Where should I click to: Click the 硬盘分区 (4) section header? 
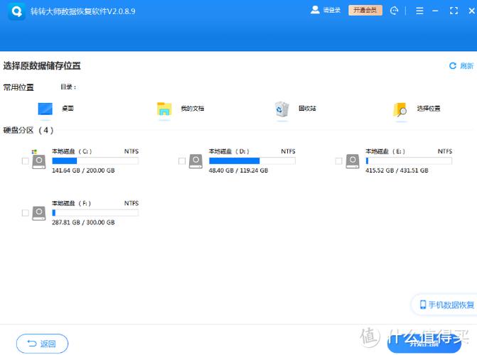(28, 131)
